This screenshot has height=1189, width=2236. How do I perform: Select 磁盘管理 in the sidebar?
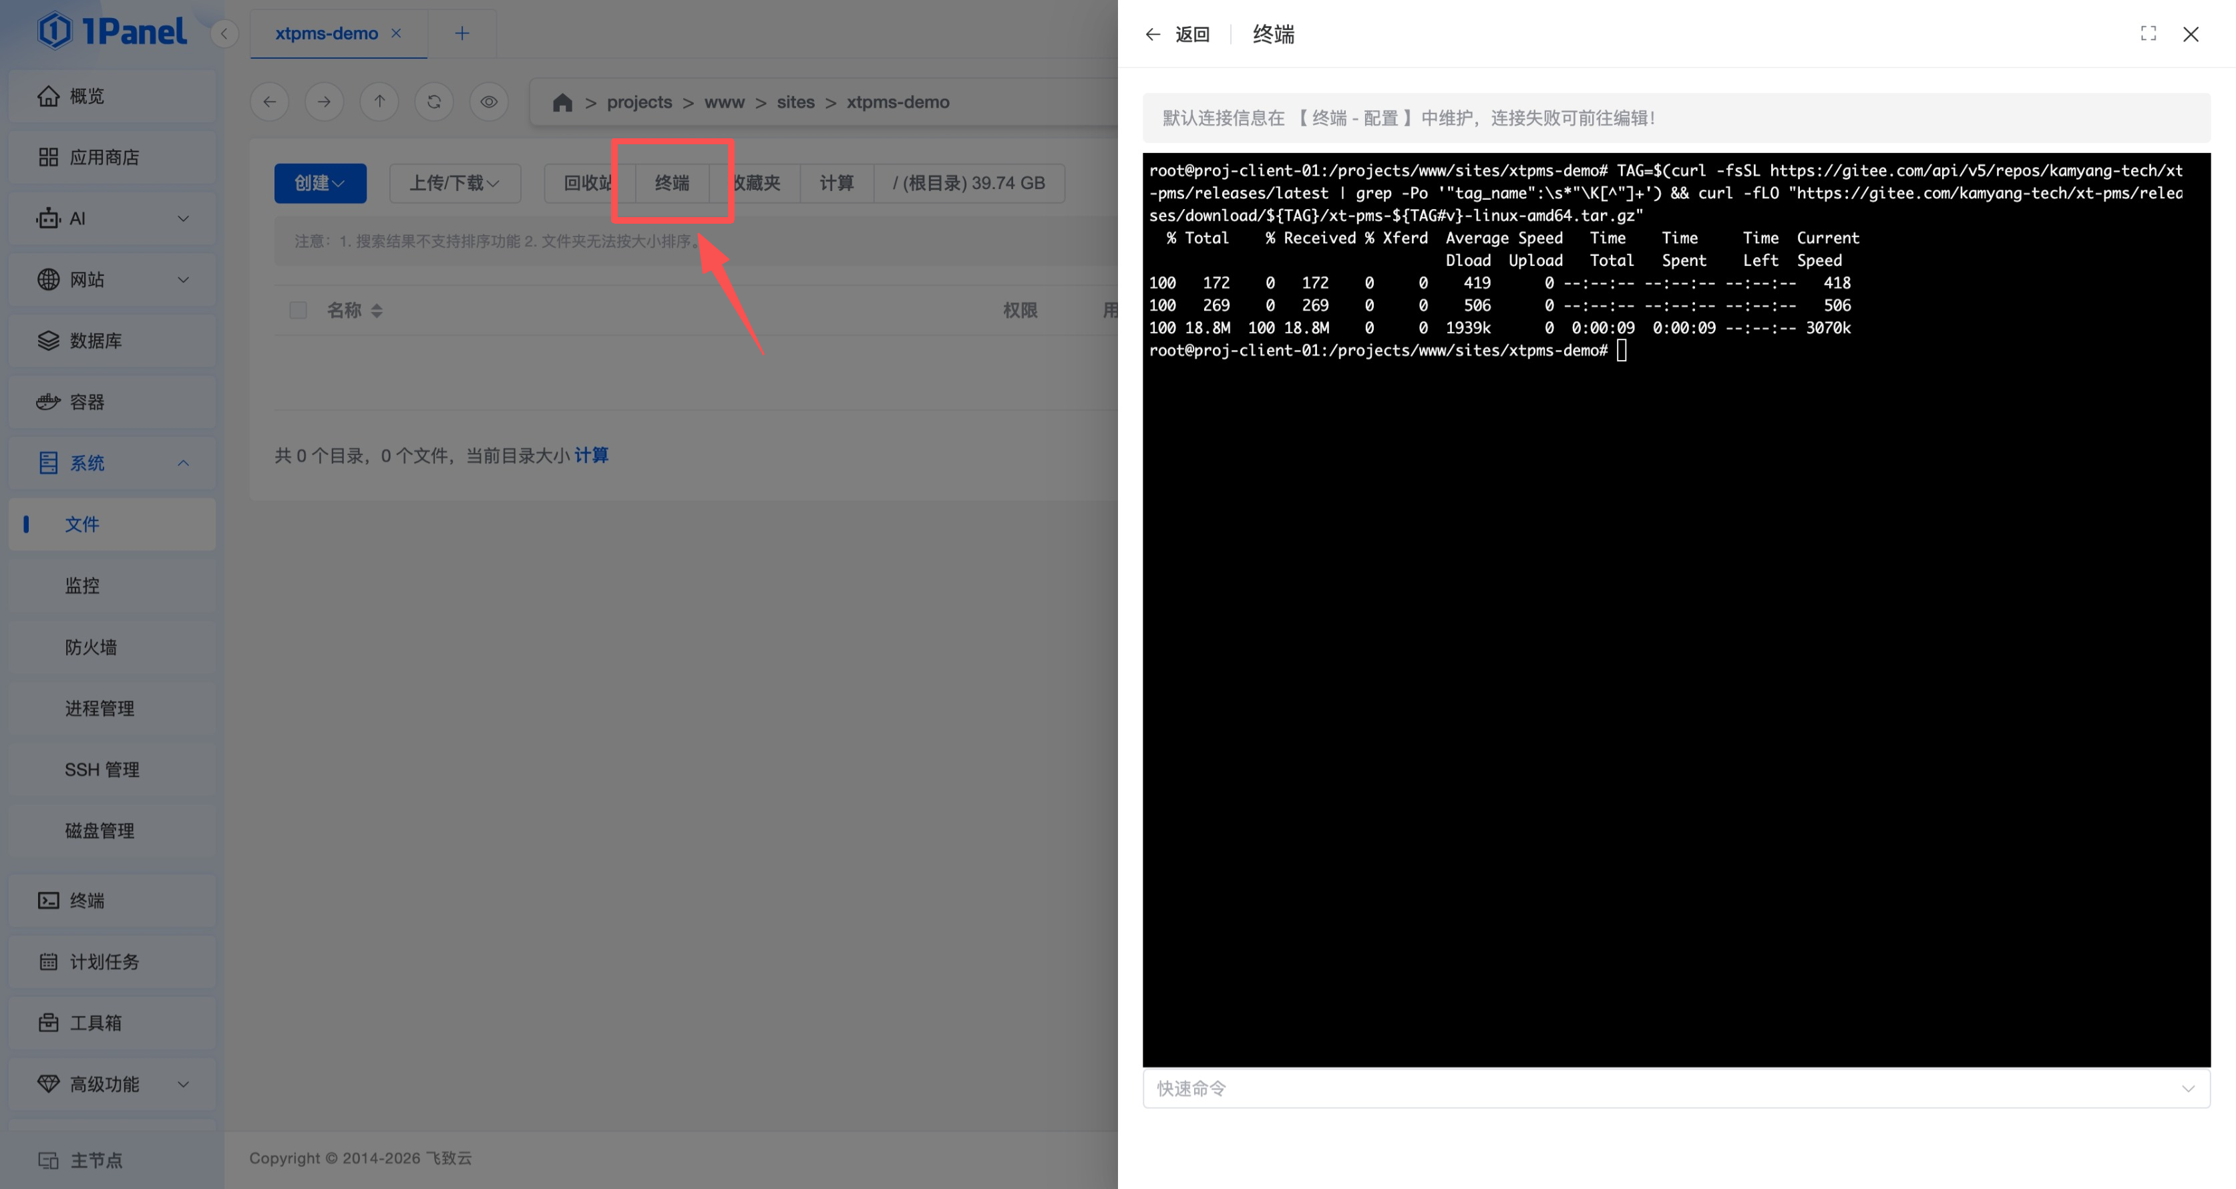tap(112, 830)
